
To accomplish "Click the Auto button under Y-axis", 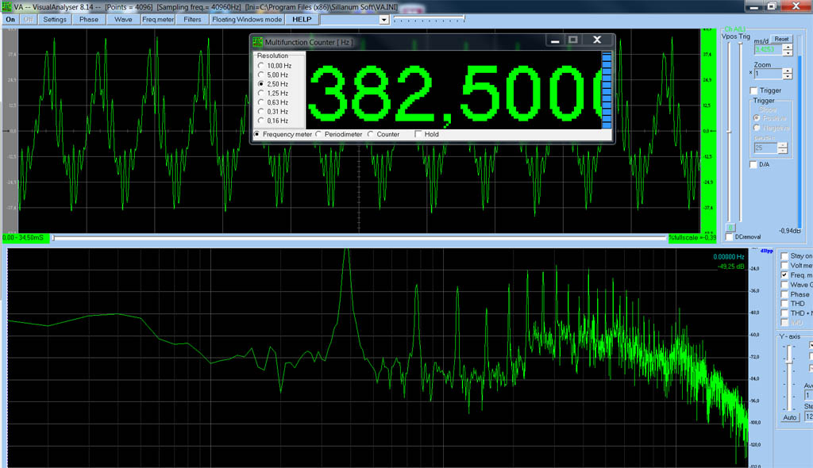I will pos(790,417).
